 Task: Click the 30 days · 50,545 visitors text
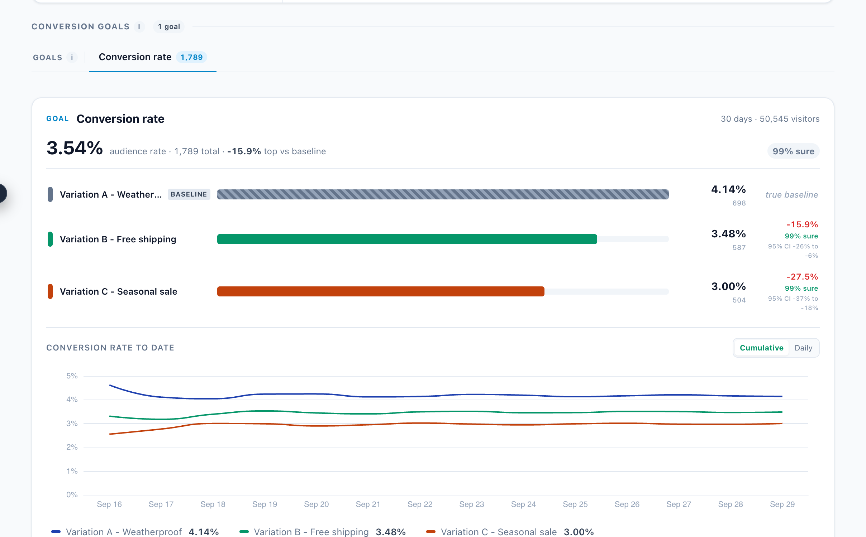(770, 119)
